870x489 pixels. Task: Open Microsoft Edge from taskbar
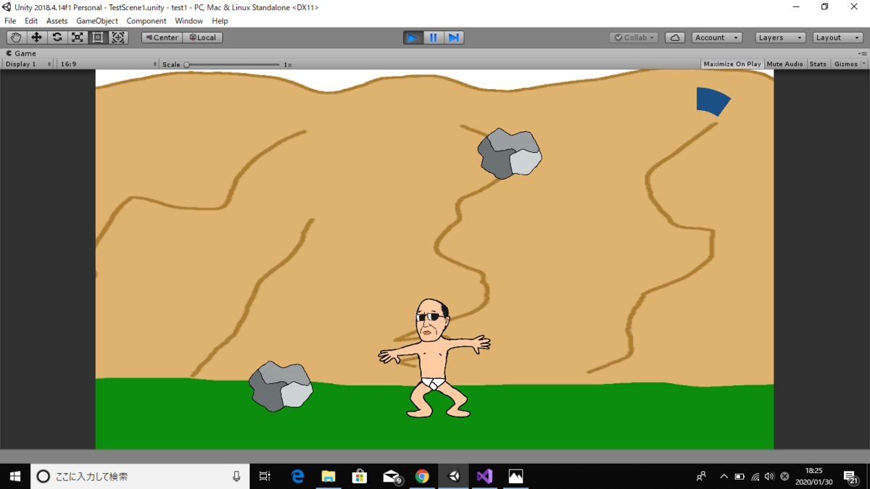pyautogui.click(x=297, y=476)
